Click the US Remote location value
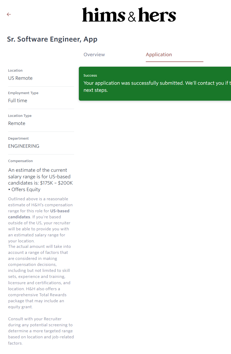The height and width of the screenshot is (354, 231). pos(20,78)
